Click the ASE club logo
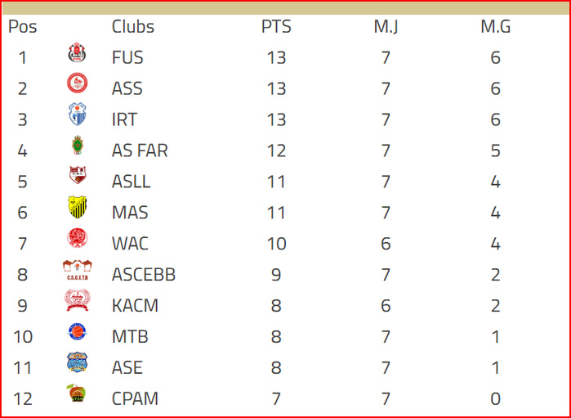 (77, 363)
